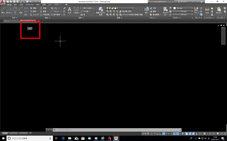This screenshot has width=227, height=141.
Task: Select the Circle (円) tool
Action: click(15, 10)
